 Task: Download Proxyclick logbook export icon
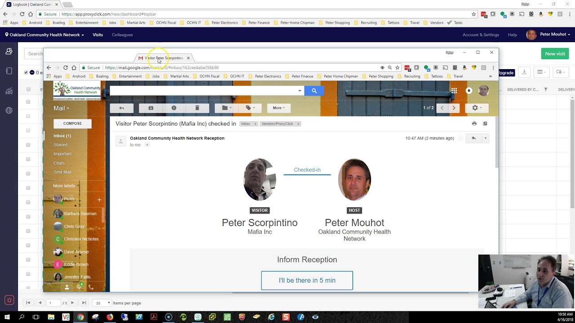point(524,72)
